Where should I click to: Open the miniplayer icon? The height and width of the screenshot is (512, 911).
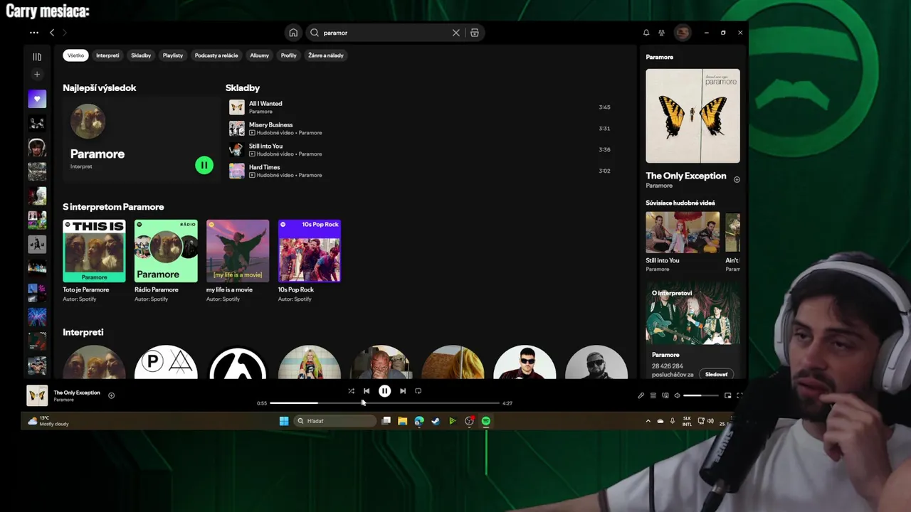point(727,395)
